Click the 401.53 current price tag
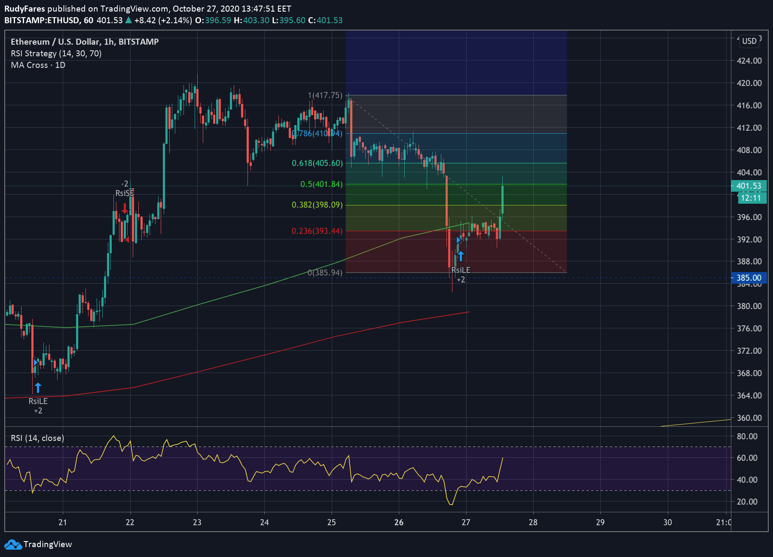Screen dimensions: 773x557 tap(749, 186)
